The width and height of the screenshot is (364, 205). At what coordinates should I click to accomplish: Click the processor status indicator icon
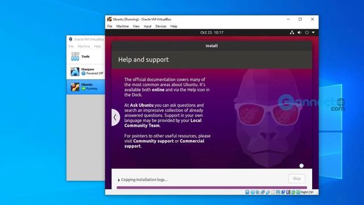[x=288, y=192]
